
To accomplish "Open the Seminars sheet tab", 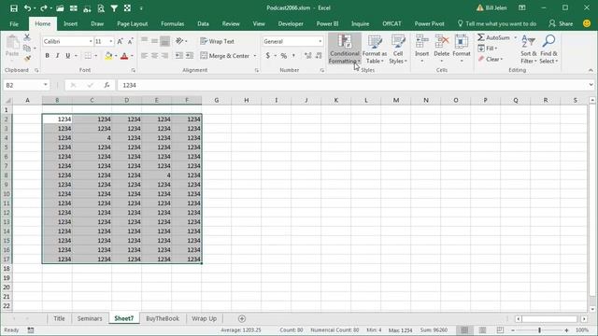I will [x=90, y=318].
